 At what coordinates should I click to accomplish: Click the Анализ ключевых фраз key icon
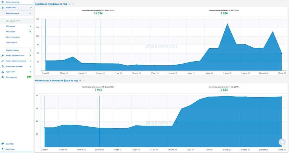tap(3, 55)
